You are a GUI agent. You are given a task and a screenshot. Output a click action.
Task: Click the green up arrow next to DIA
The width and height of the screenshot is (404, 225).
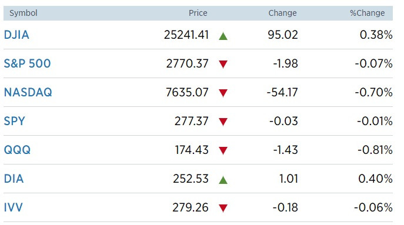point(223,180)
